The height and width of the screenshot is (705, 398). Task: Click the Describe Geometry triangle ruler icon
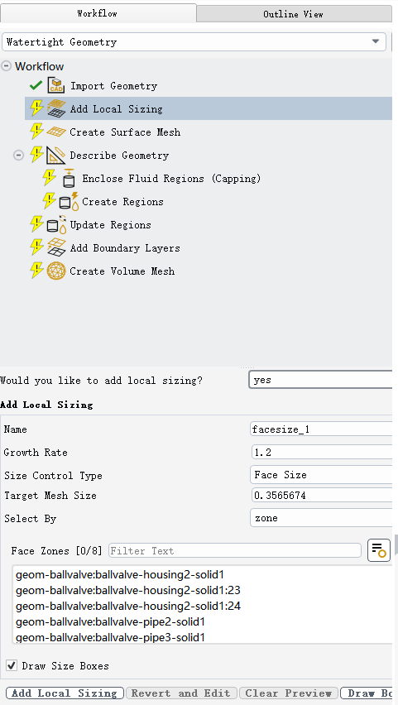coord(56,155)
